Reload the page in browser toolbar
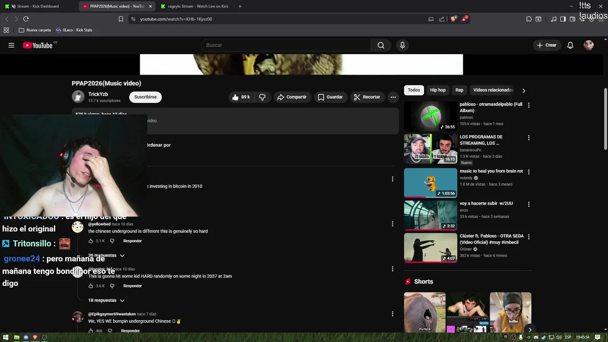The height and width of the screenshot is (342, 608). click(26, 19)
